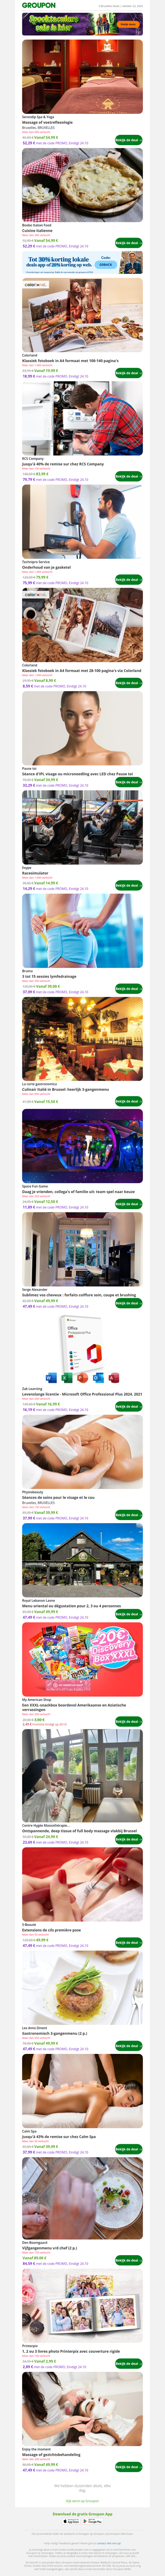
Task: Click Bekijk de deal for Serenity Spa massage
Action: point(128,140)
